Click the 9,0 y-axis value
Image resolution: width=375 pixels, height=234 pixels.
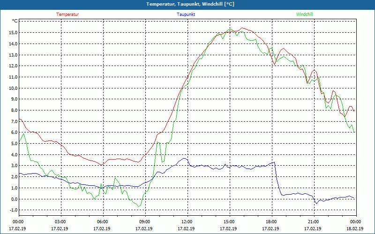tap(15, 99)
